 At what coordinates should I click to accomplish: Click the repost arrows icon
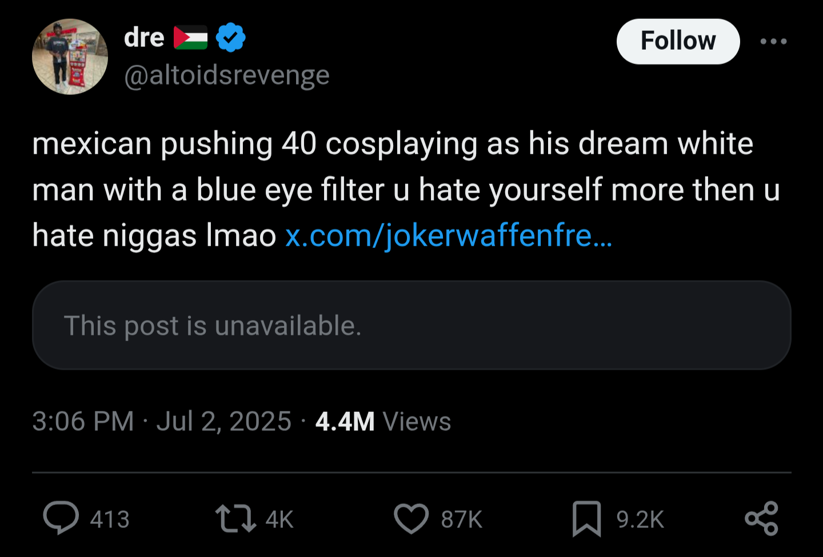pyautogui.click(x=235, y=519)
